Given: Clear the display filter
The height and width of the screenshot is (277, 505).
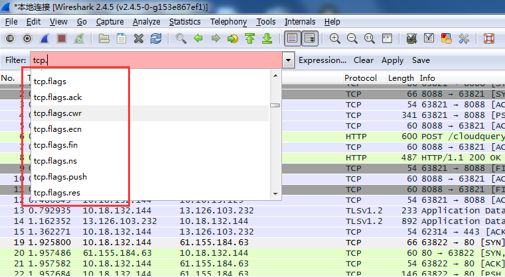Looking at the screenshot, I should point(364,60).
